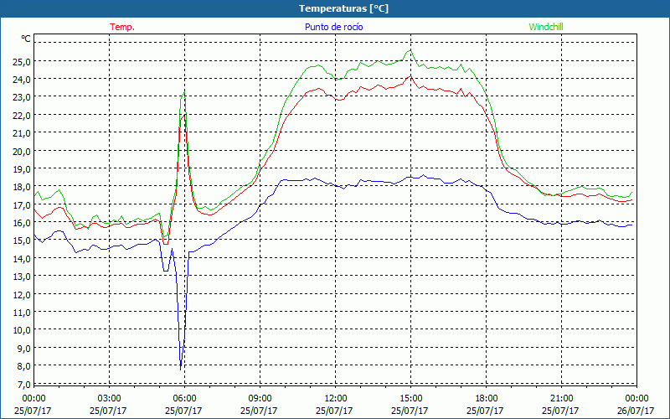The height and width of the screenshot is (419, 670).
Task: Click the red temperature spike near 06:00
Action: click(x=183, y=116)
